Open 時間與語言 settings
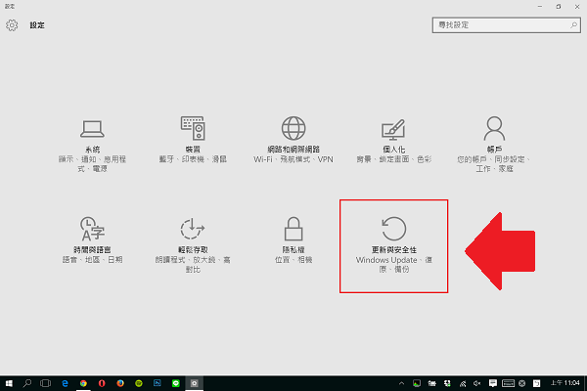 click(93, 242)
